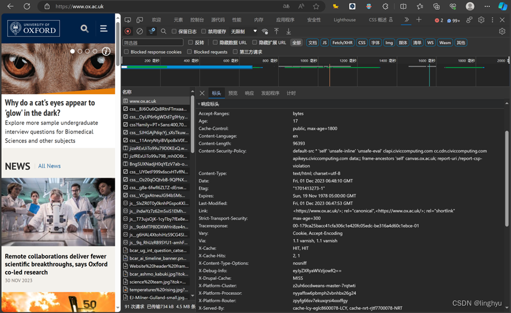Open Edge Copilot sidebar icon
The width and height of the screenshot is (511, 313).
click(x=502, y=6)
